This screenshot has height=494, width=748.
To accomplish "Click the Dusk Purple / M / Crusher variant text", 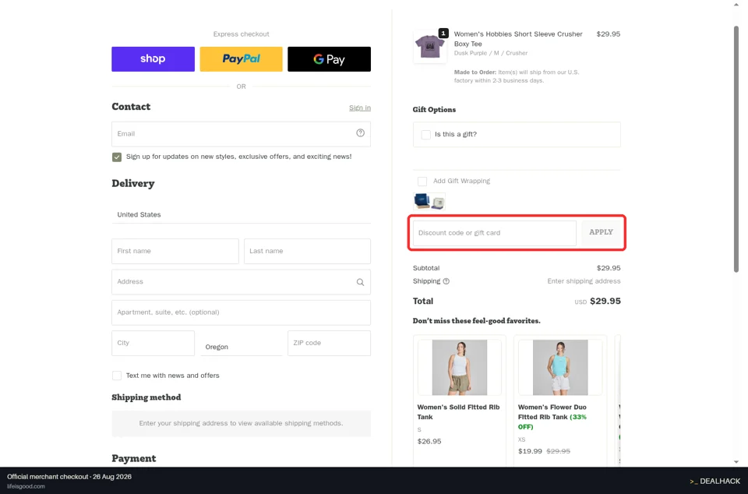I will 491,53.
